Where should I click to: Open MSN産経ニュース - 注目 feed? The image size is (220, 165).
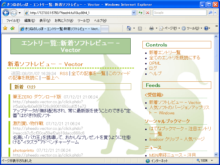click(x=172, y=155)
